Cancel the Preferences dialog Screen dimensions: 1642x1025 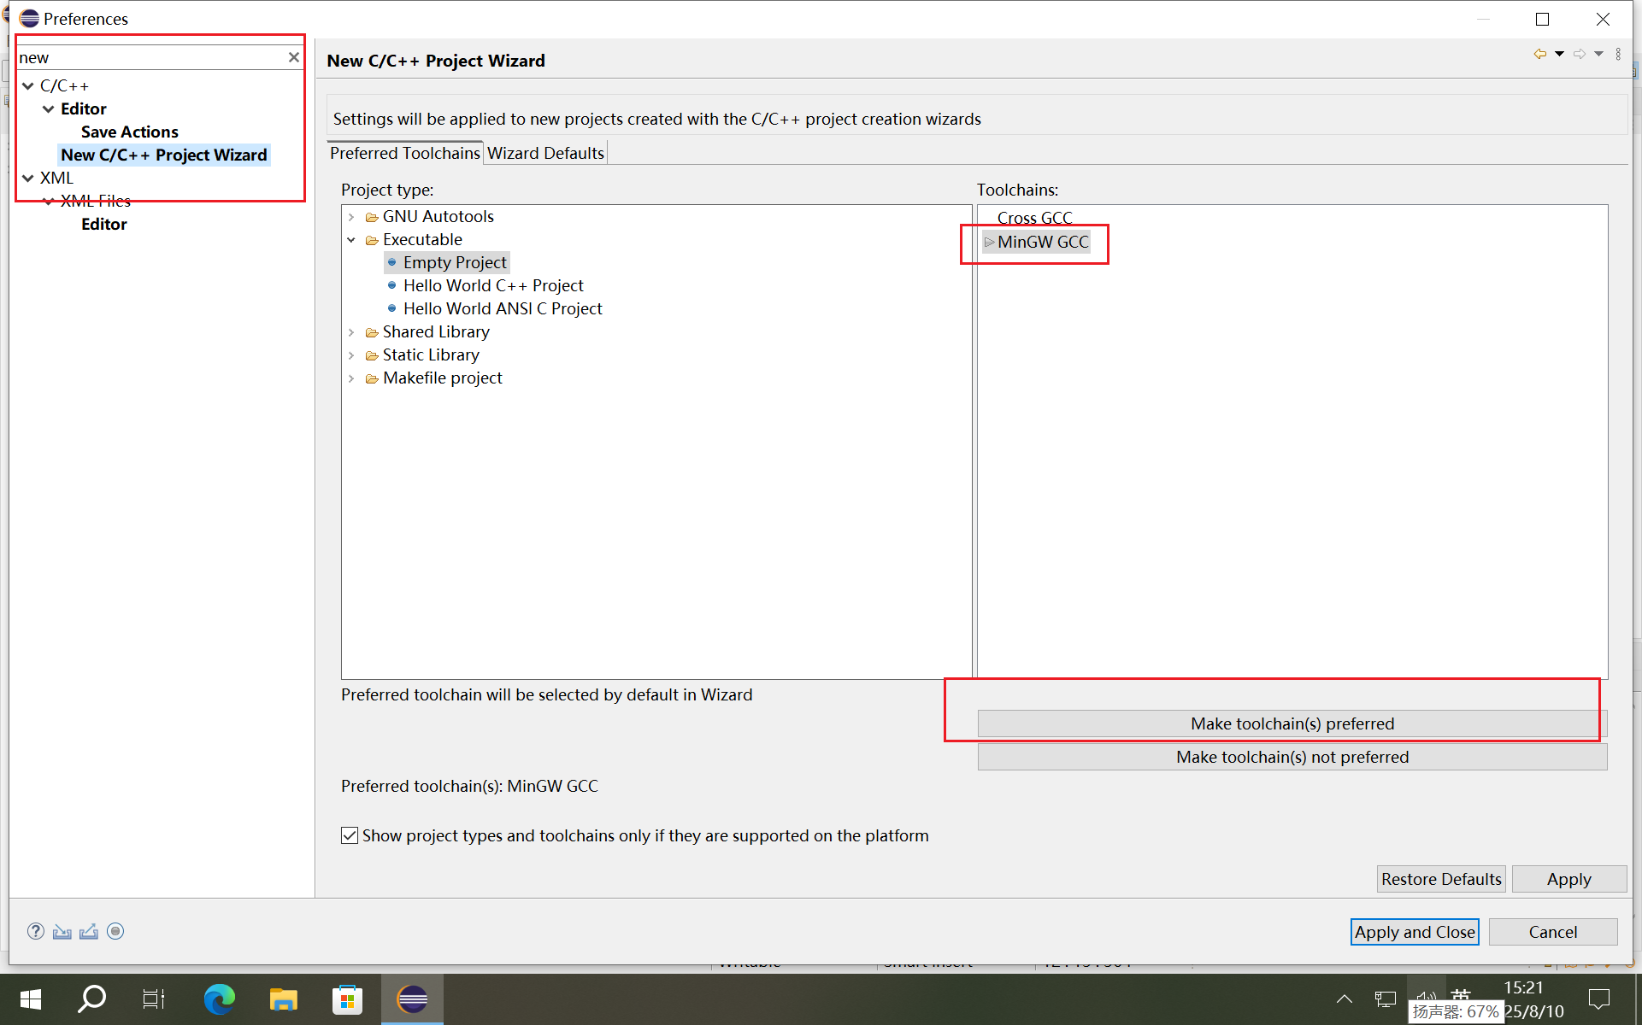1553,932
